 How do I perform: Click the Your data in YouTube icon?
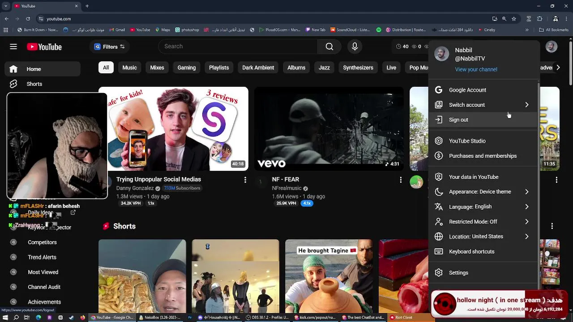tap(439, 177)
